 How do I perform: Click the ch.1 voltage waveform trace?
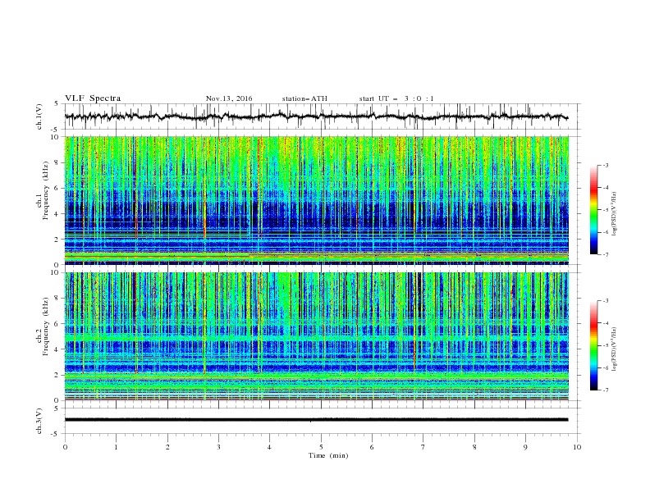[316, 116]
